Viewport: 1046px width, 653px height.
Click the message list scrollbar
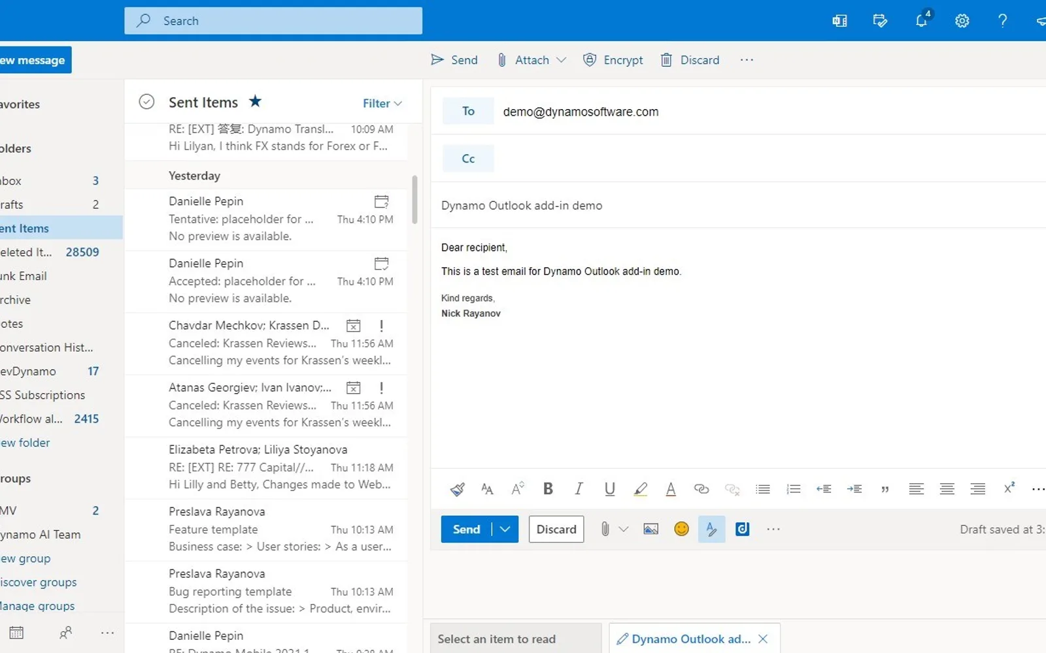tap(414, 199)
